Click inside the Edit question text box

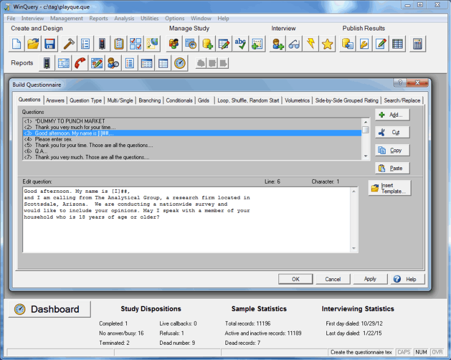[x=187, y=220]
